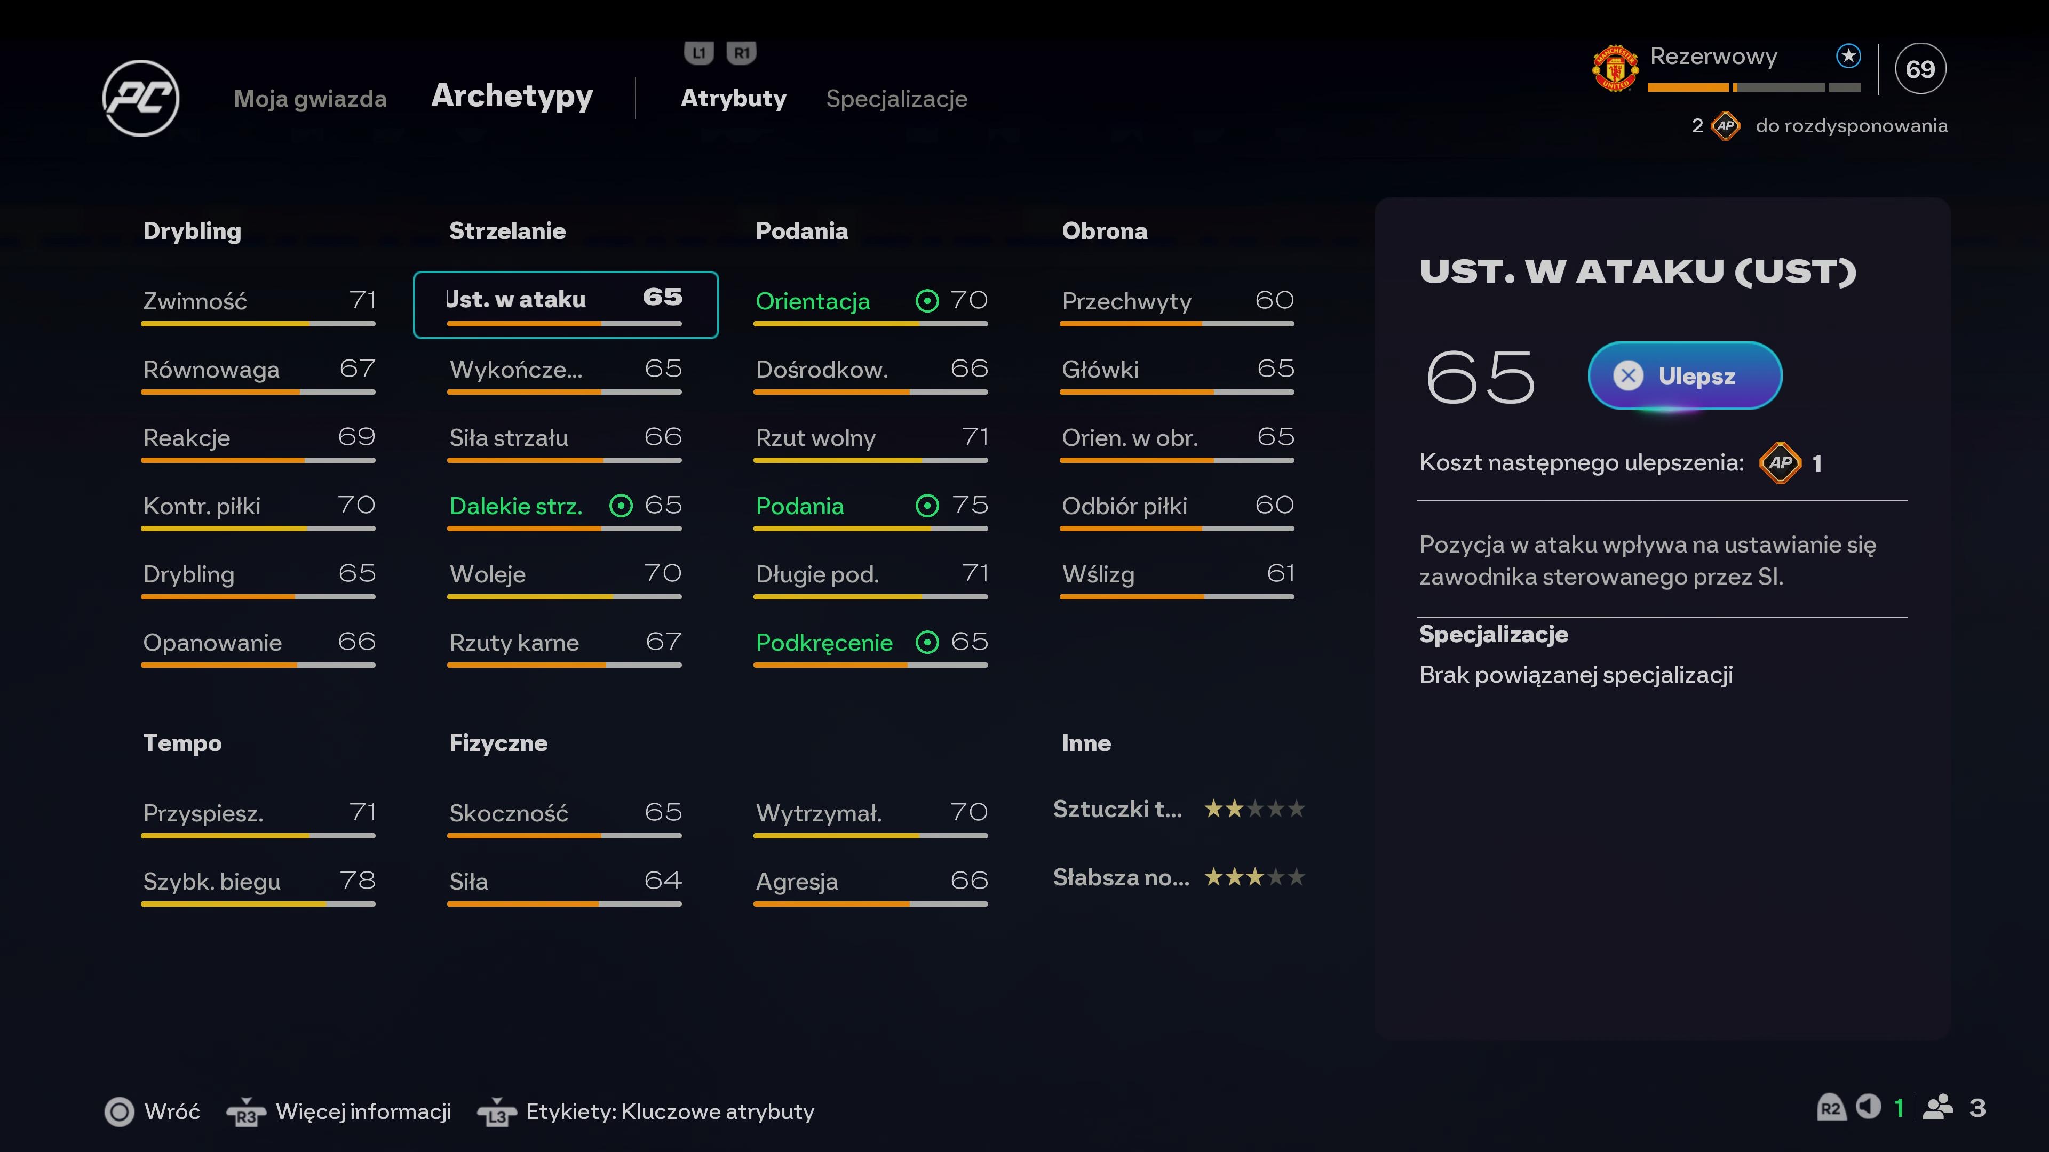
Task: Click the players group icon
Action: click(1937, 1108)
